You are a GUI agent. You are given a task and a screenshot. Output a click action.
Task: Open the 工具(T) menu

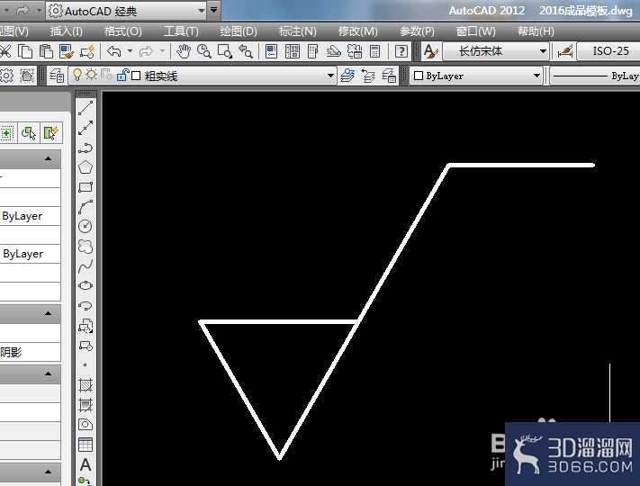click(x=181, y=31)
